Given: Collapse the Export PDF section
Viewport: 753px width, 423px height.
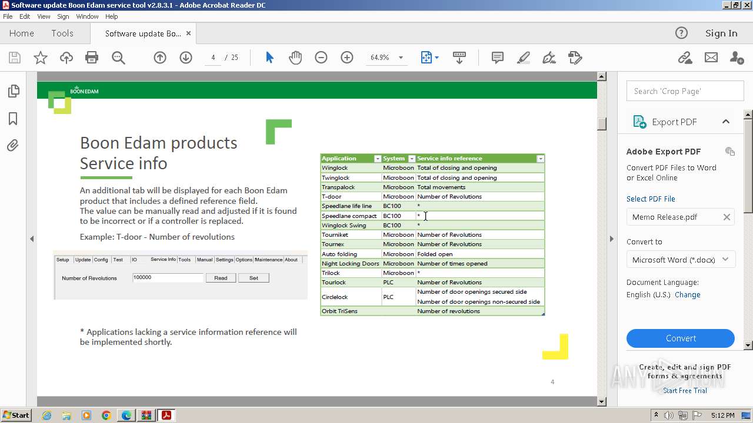Looking at the screenshot, I should (x=726, y=122).
